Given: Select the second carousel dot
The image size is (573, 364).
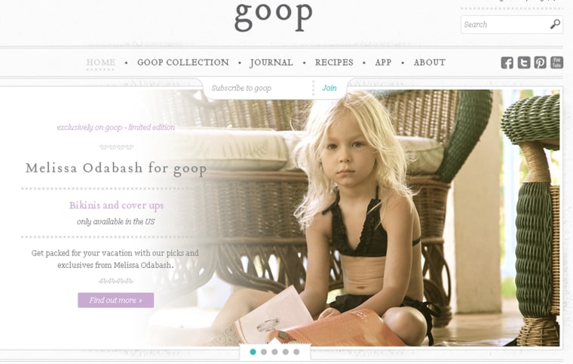Looking at the screenshot, I should point(263,352).
